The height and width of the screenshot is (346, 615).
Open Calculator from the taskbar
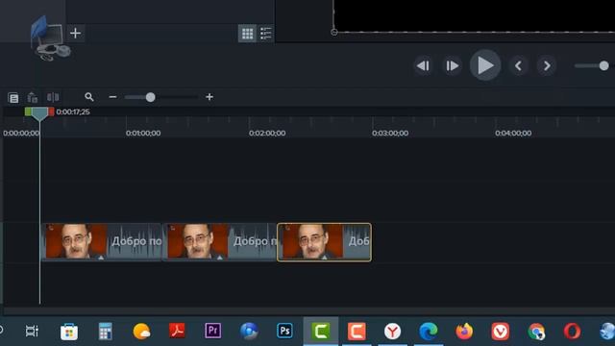click(x=105, y=332)
